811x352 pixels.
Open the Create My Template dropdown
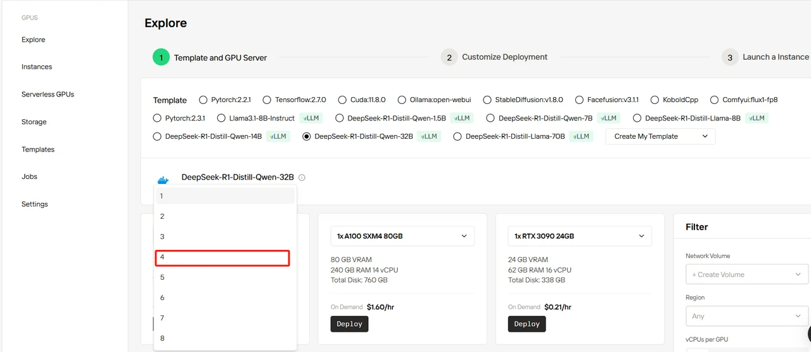click(661, 136)
